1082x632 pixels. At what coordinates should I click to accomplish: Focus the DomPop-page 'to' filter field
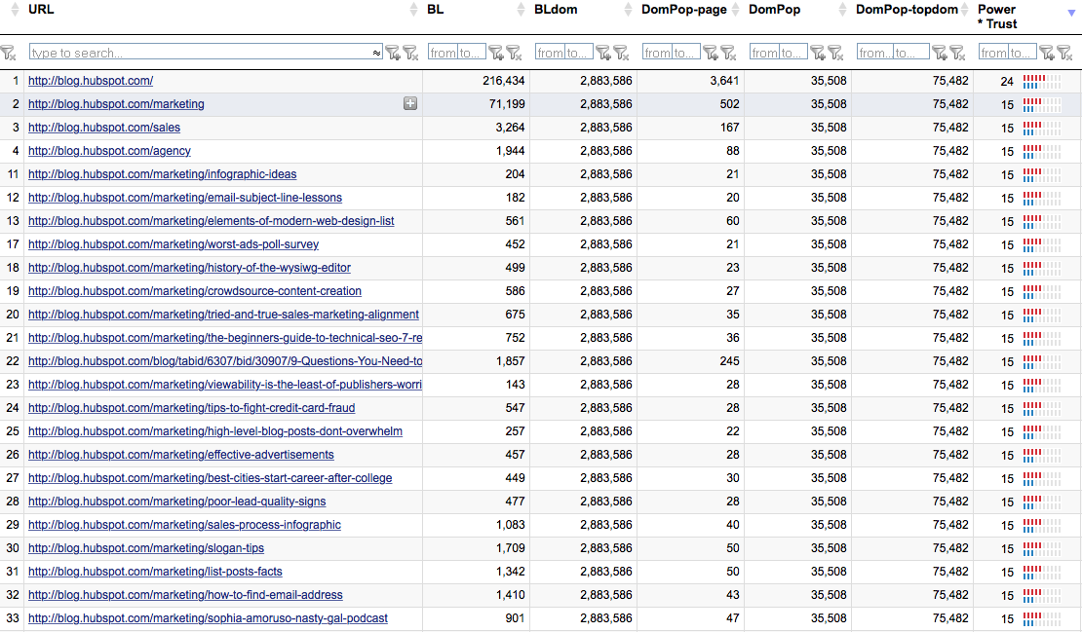(686, 53)
